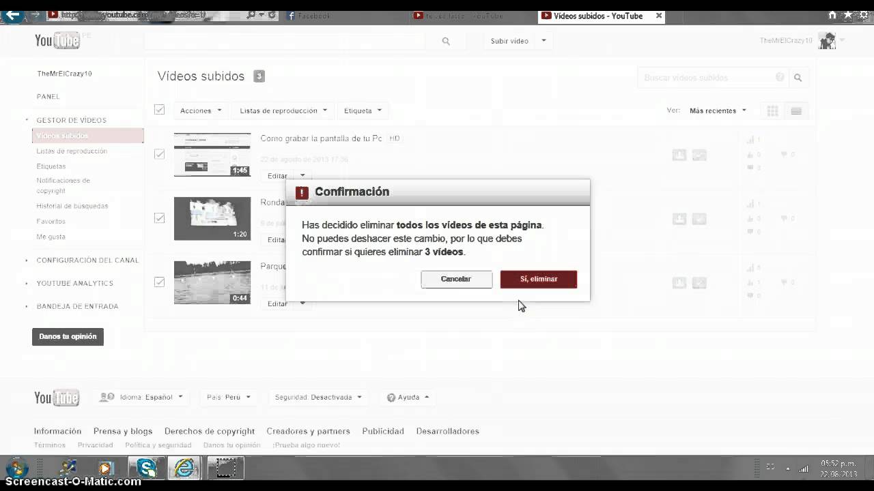874x491 pixels.
Task: Open the País: Perú dropdown
Action: tap(229, 397)
